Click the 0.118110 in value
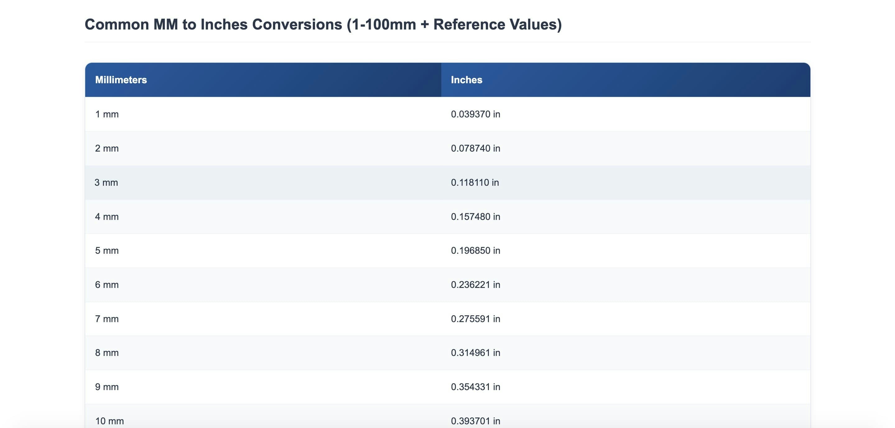This screenshot has width=895, height=428. tap(475, 183)
